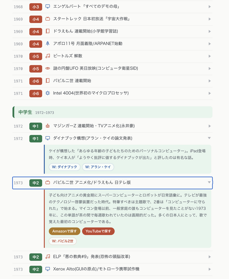Viewport: 229px width, 279px height.
Task: Open W: ダイナブック Wikipedia link
Action: click(x=64, y=167)
